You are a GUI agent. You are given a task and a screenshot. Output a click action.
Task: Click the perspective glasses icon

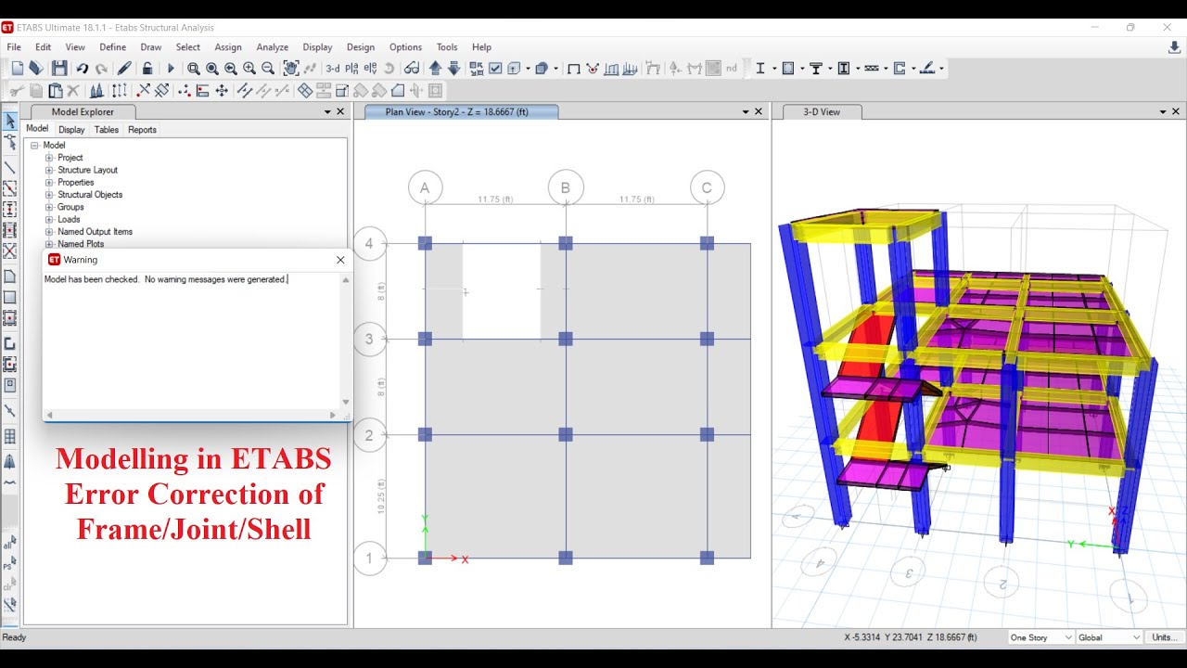point(412,69)
